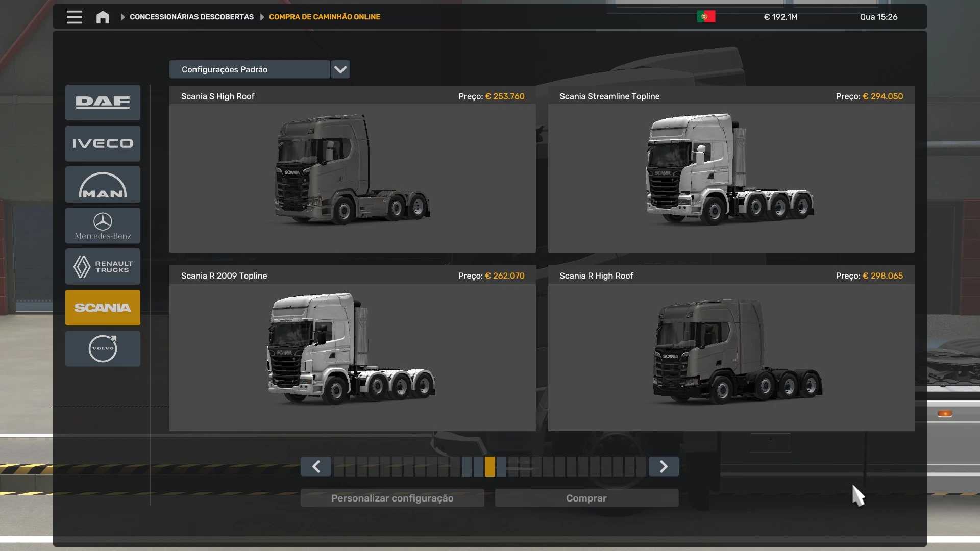Choose the MAN brand logo
Image resolution: width=980 pixels, height=551 pixels.
point(103,185)
